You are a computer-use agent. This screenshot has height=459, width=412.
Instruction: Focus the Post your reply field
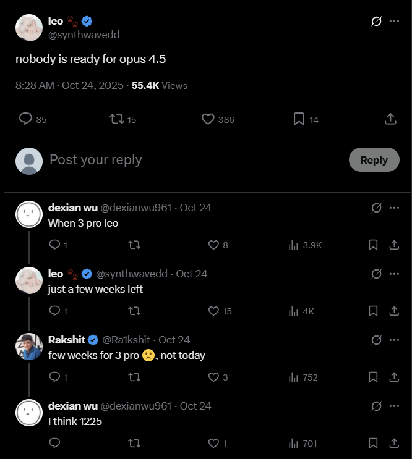coord(186,160)
